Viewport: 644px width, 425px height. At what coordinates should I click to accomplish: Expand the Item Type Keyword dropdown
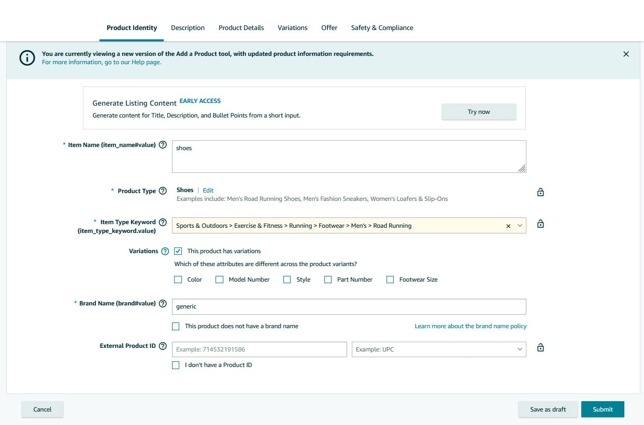[x=520, y=226]
